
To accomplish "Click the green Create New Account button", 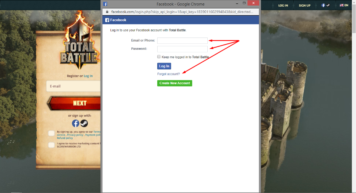I will tap(175, 83).
